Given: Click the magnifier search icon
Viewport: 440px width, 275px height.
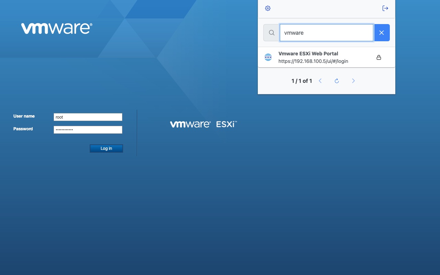Looking at the screenshot, I should (272, 33).
